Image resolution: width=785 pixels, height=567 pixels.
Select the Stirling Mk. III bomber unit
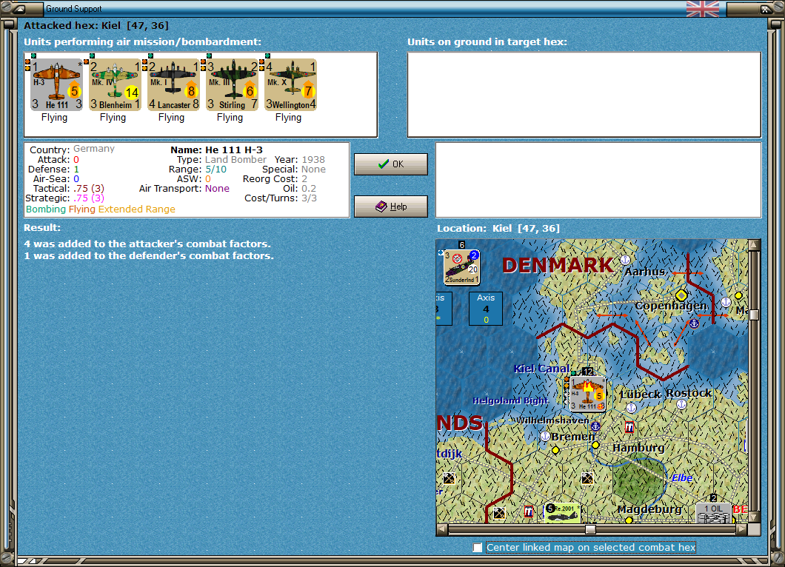233,84
